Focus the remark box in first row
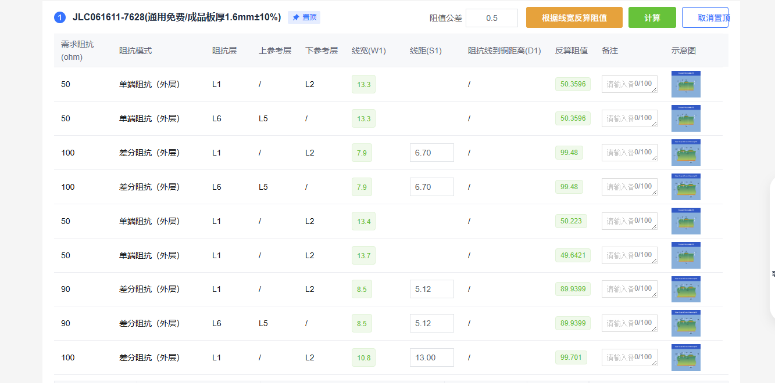 (x=630, y=84)
